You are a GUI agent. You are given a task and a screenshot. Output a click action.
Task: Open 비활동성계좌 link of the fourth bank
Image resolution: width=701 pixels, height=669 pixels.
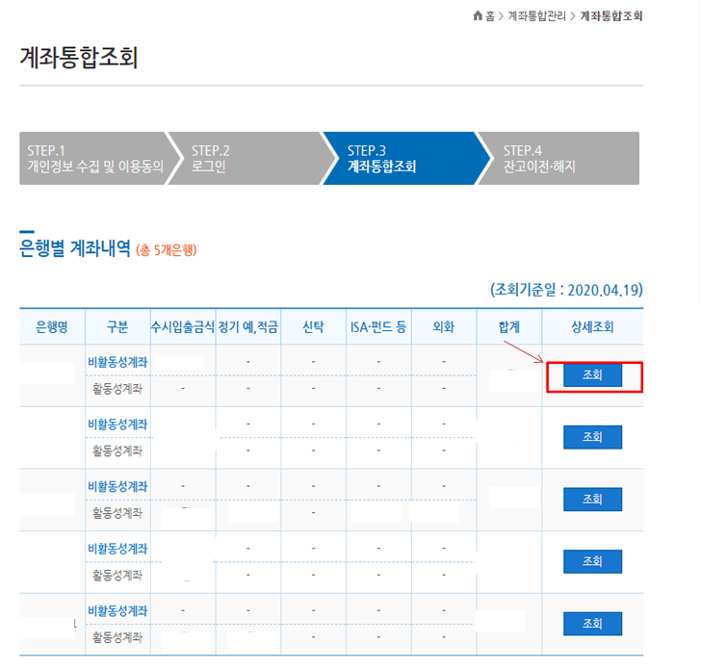point(117,549)
